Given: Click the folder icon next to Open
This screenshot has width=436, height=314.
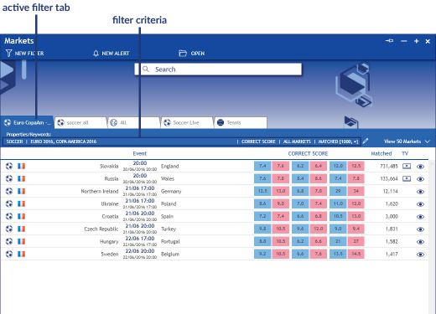Looking at the screenshot, I should [183, 53].
